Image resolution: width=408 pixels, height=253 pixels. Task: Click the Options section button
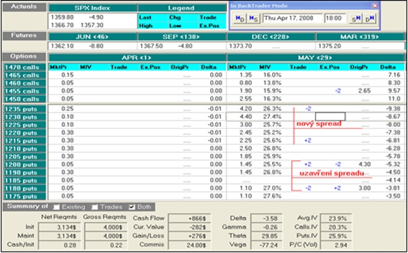pos(24,57)
